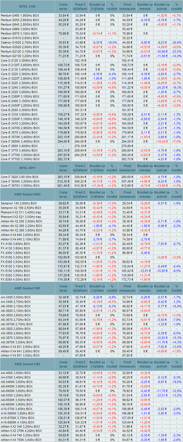The height and width of the screenshot is (442, 183).
Task: Select A4-3300 2,5GHz BOX product name
Action: 16,297
